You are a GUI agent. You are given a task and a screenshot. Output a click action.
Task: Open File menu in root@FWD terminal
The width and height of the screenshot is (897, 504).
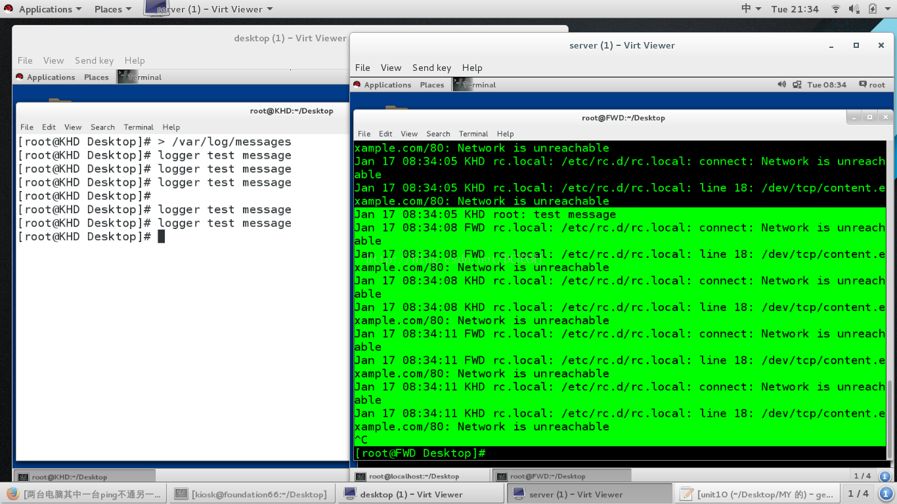pyautogui.click(x=364, y=134)
